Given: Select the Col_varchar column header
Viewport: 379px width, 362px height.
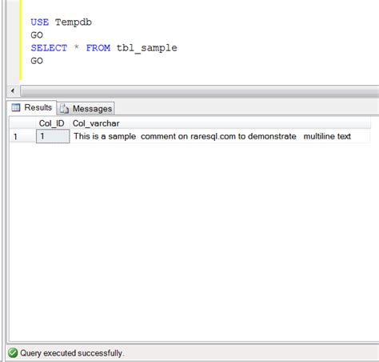Looking at the screenshot, I should click(x=220, y=123).
